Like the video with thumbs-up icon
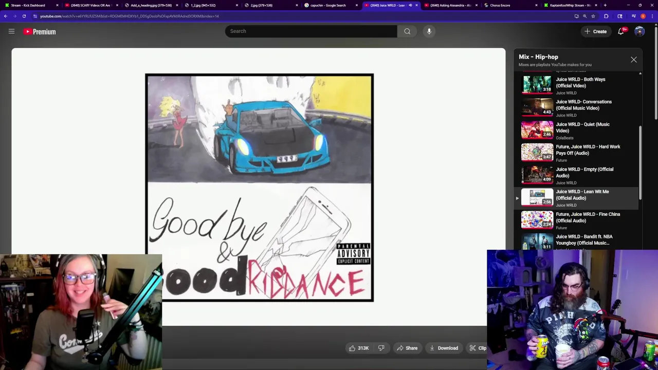 click(352, 348)
